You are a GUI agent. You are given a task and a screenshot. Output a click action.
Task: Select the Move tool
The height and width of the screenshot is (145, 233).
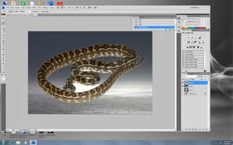coord(3,18)
